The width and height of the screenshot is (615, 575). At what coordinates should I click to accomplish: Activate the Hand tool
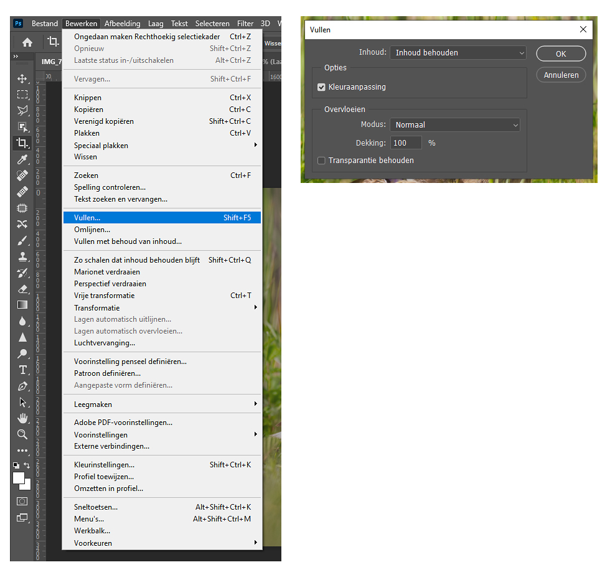point(22,418)
